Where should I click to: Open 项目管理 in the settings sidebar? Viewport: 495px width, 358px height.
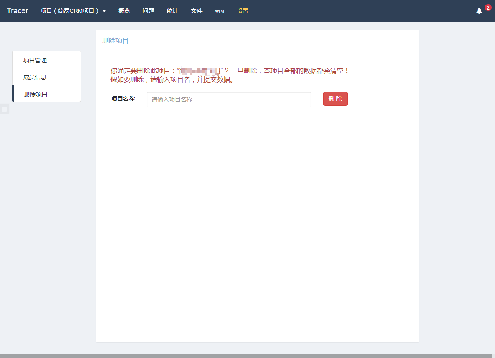click(35, 60)
